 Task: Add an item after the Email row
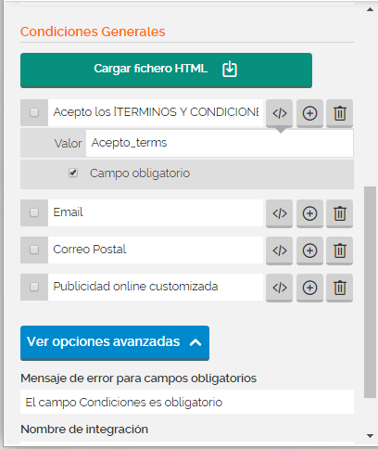(309, 213)
